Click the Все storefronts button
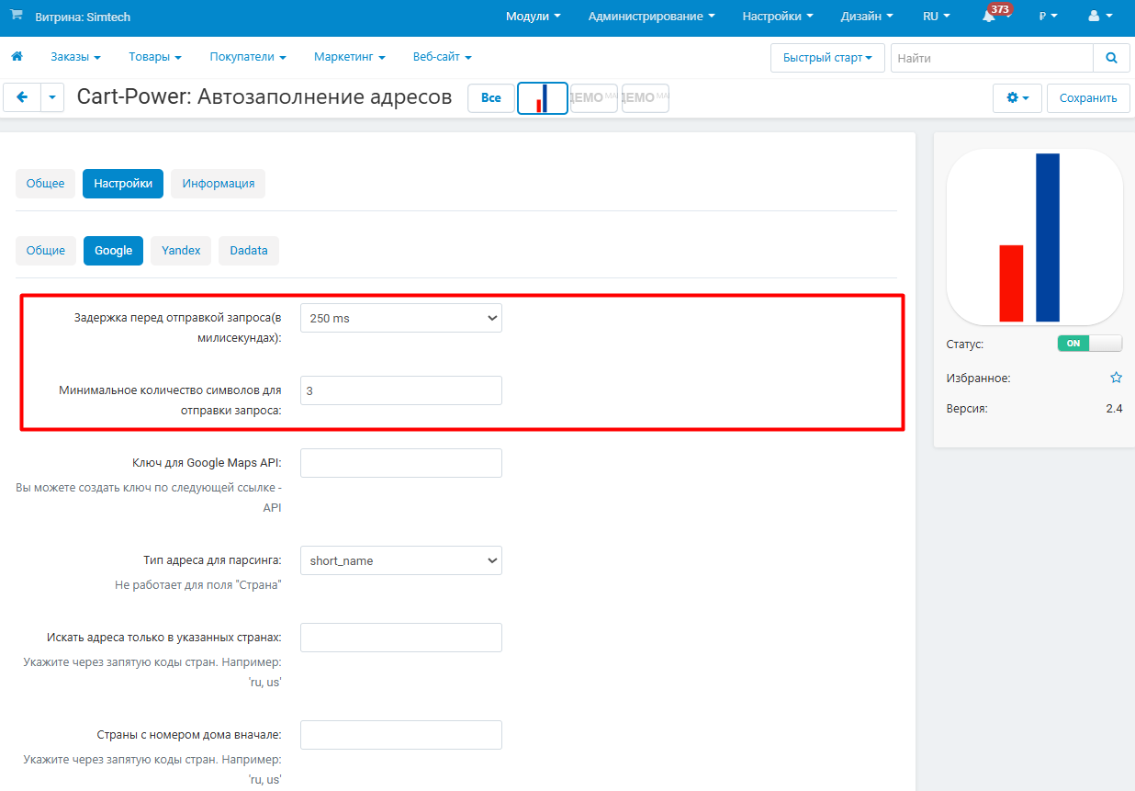The image size is (1135, 791). click(x=491, y=98)
